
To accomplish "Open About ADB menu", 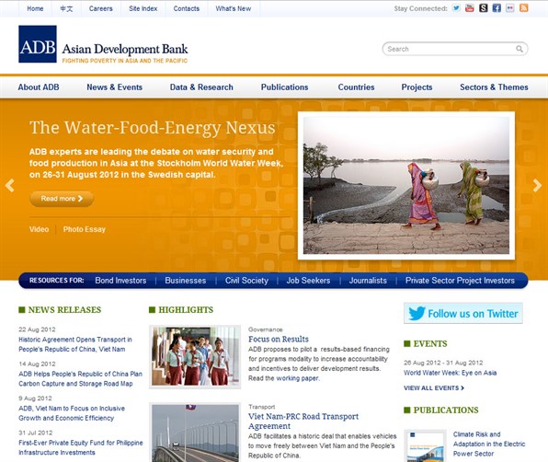I will (x=39, y=87).
